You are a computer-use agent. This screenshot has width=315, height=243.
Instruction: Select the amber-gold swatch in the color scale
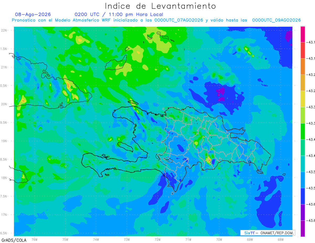[303, 83]
